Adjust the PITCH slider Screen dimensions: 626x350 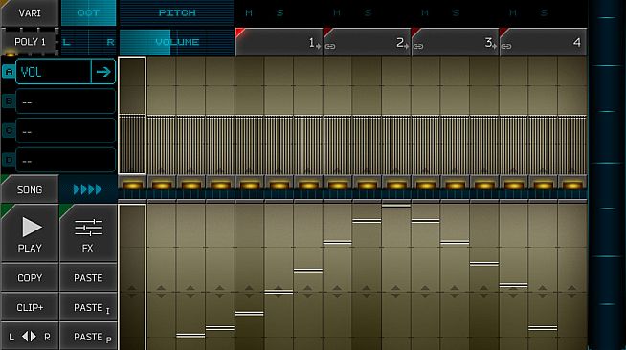point(176,13)
